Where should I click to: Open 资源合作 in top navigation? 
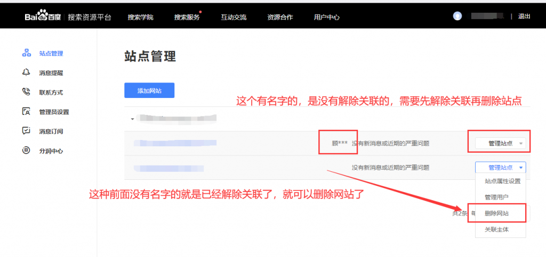click(x=280, y=17)
